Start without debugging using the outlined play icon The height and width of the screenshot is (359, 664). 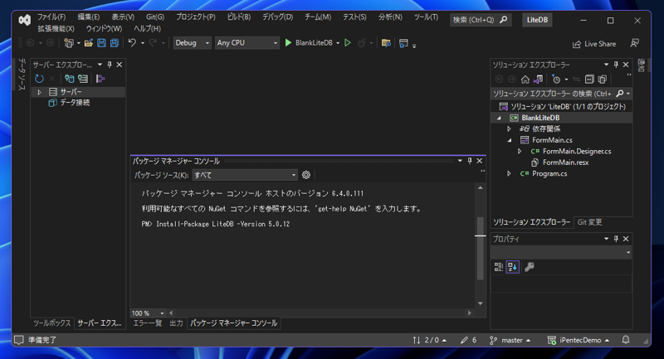click(348, 43)
